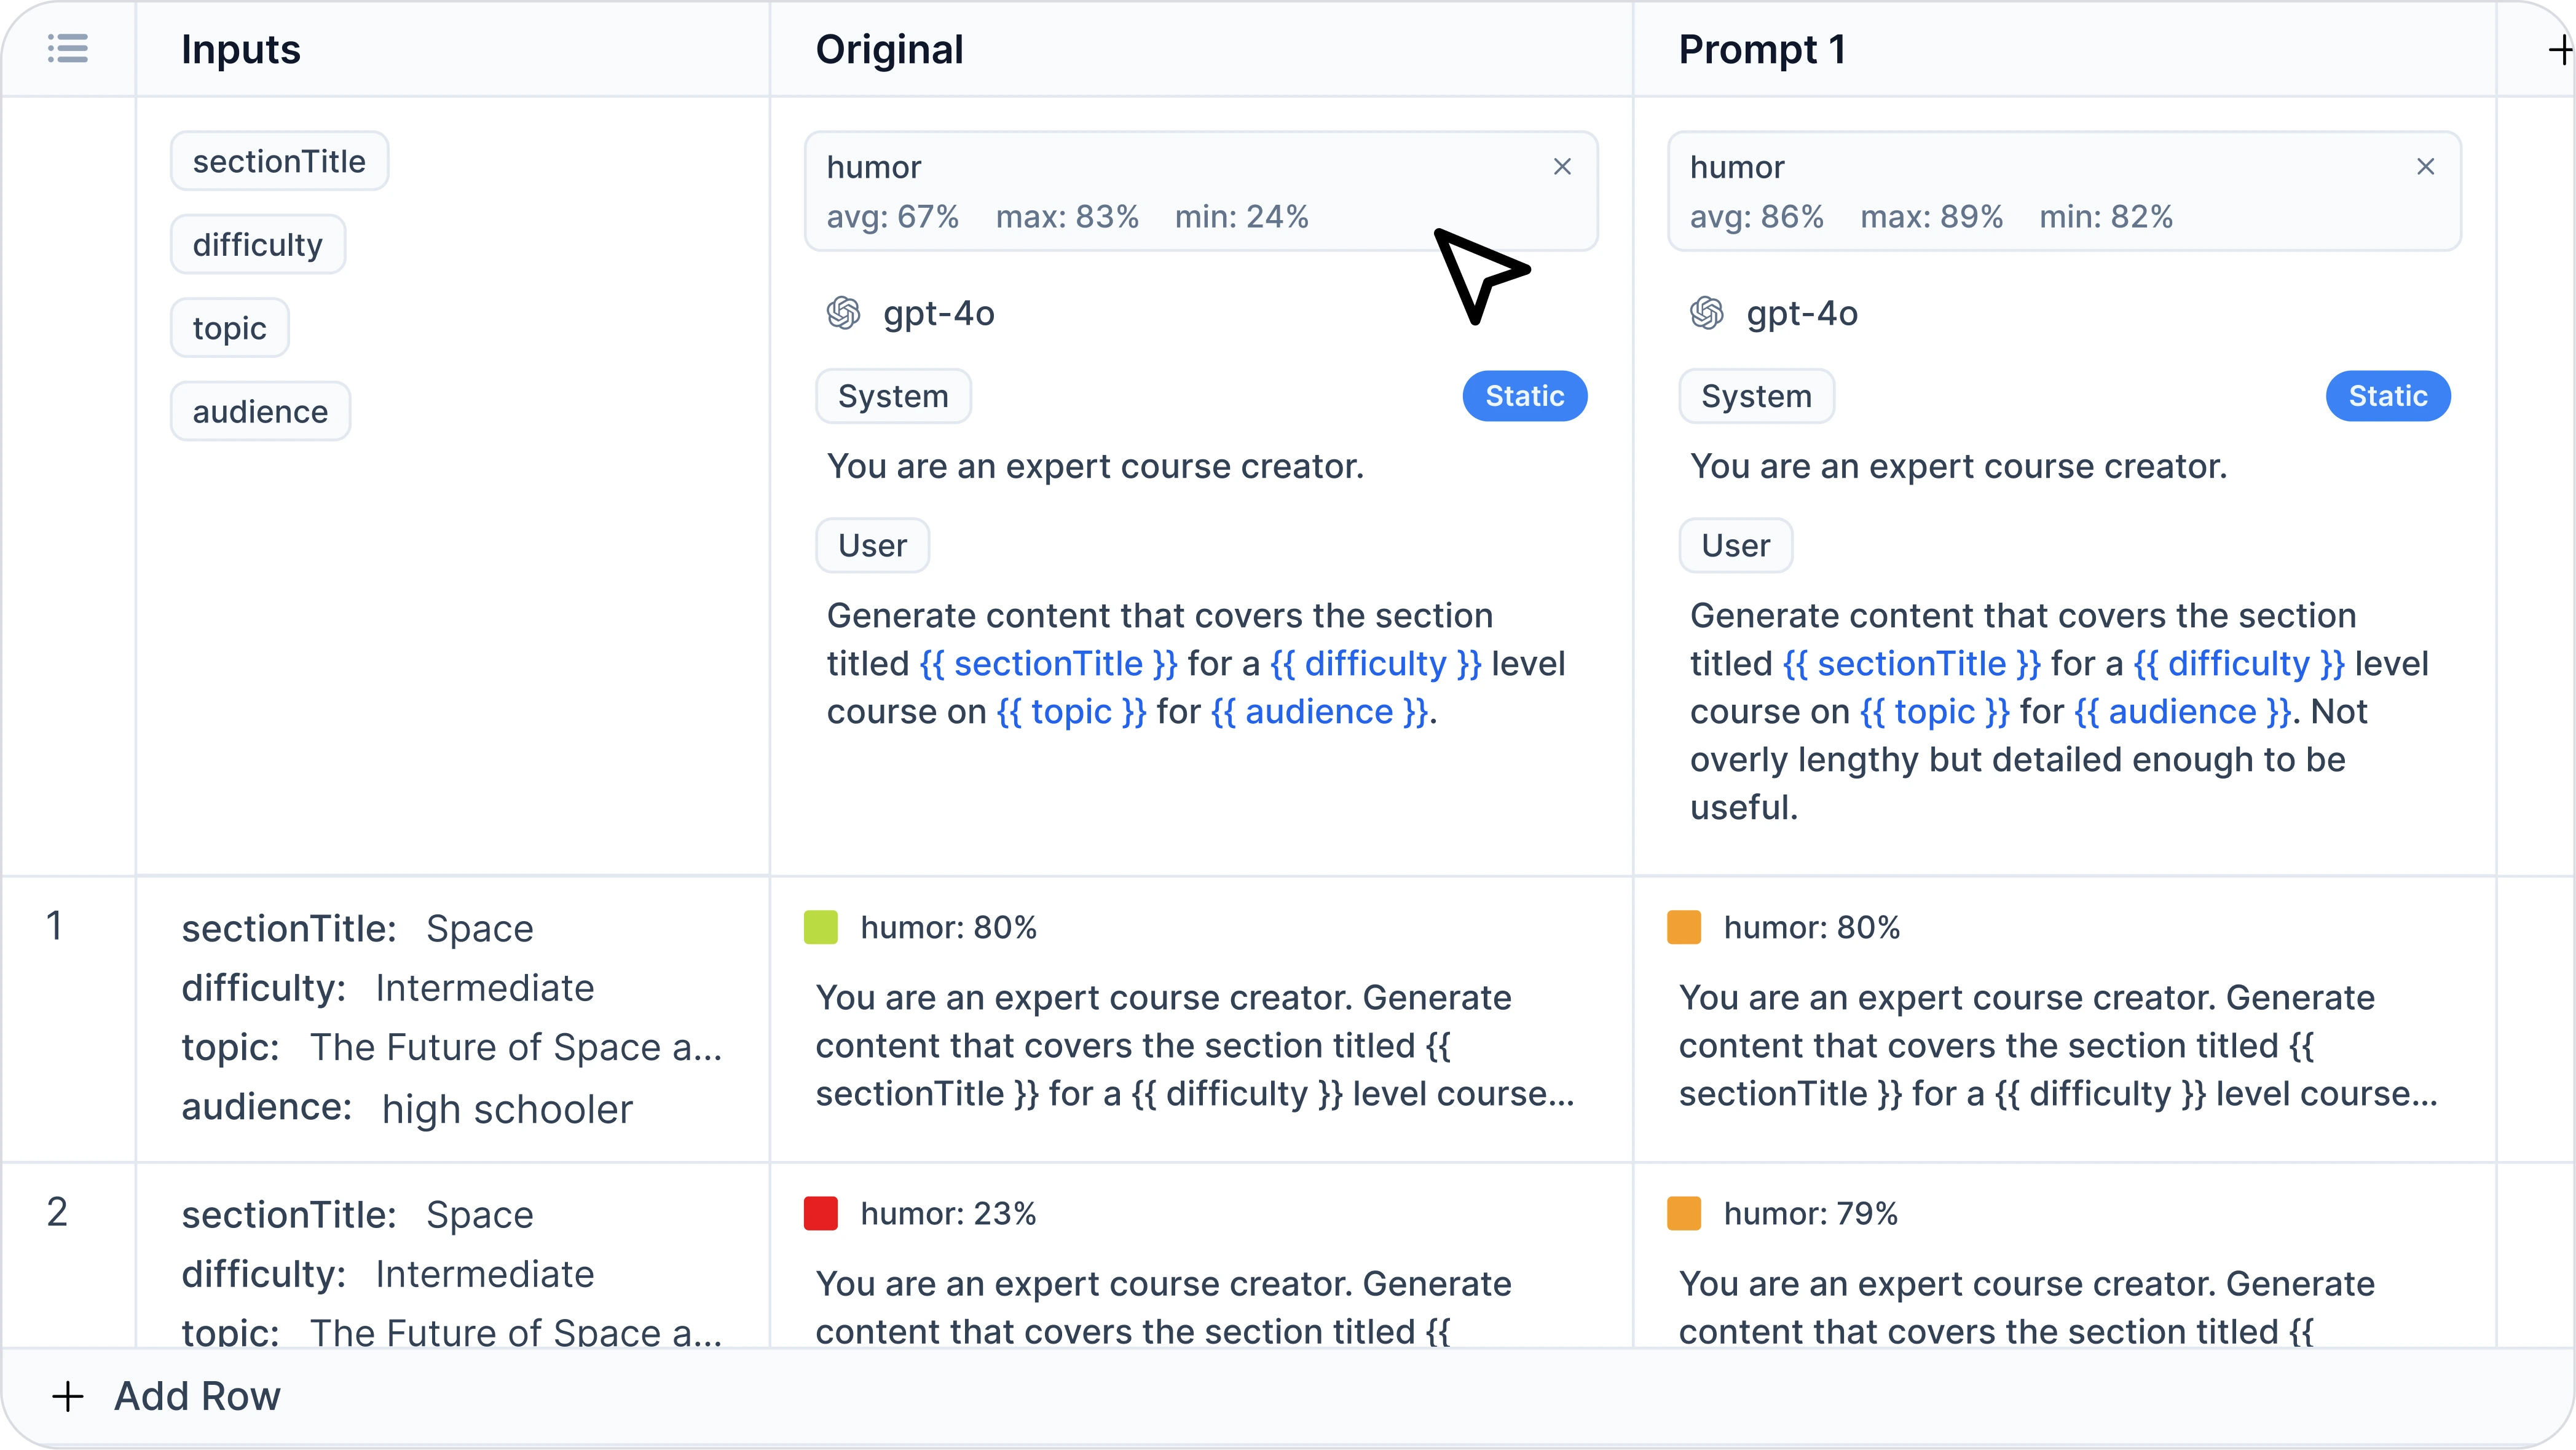Click the Prompt 1 column header

(x=1762, y=50)
